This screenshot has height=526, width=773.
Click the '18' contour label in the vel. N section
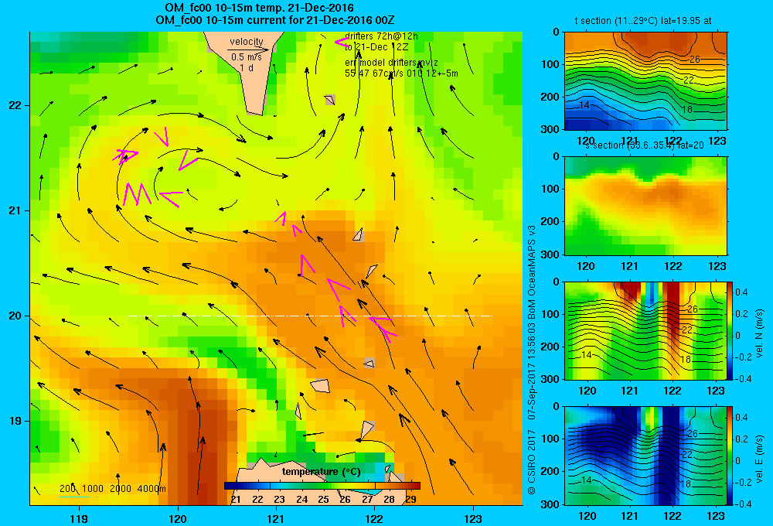685,359
